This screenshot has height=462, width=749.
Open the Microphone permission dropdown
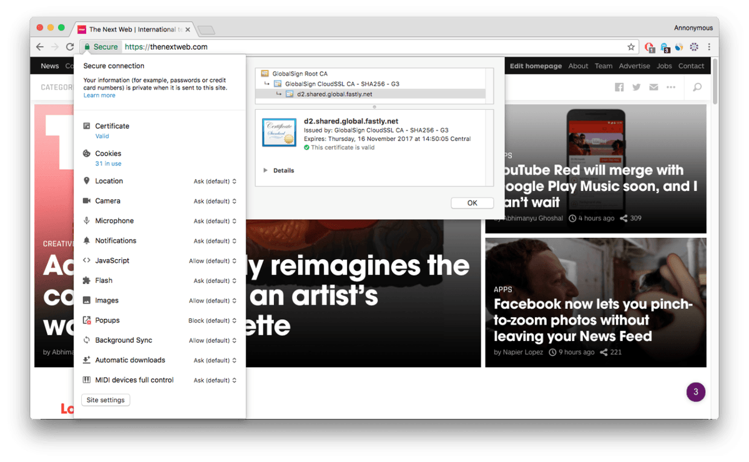(215, 221)
